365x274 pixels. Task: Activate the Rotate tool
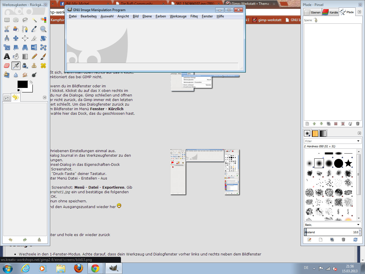click(x=43, y=38)
